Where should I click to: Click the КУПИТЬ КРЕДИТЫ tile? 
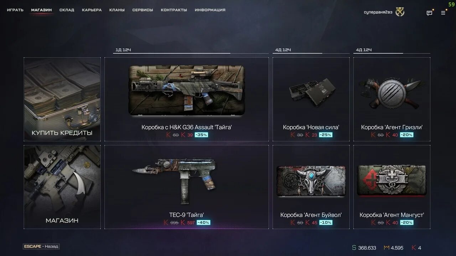(x=62, y=99)
